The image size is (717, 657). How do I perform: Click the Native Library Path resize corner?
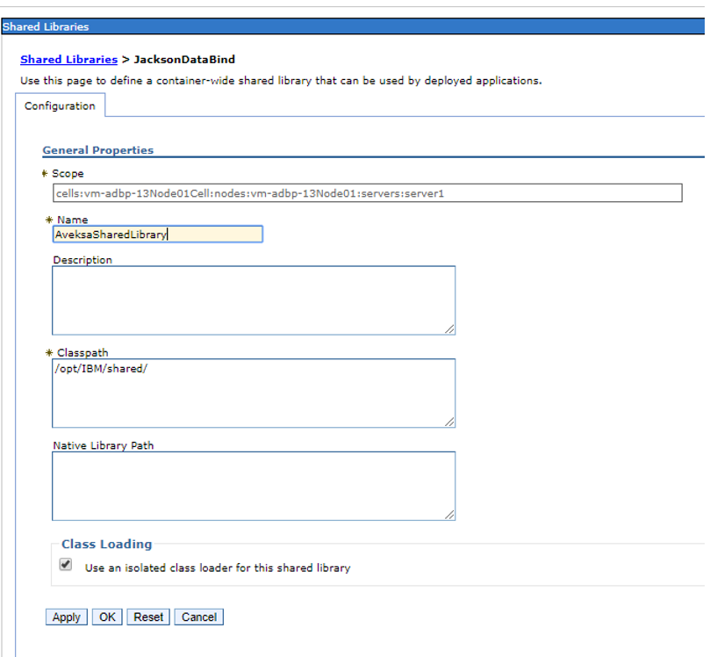click(x=450, y=516)
